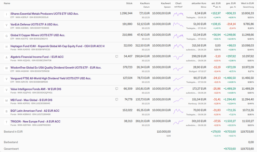Select the Barbestand label

pos(11,142)
